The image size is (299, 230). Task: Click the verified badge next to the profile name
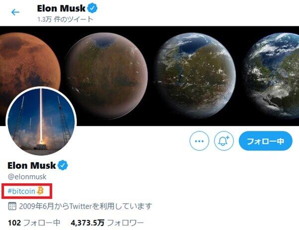(x=63, y=165)
